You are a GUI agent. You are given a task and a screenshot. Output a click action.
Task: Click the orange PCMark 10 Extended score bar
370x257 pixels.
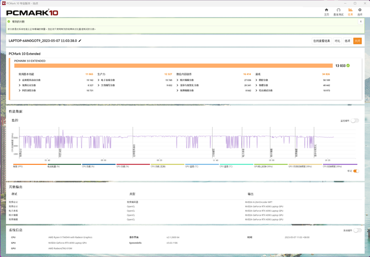coord(173,66)
